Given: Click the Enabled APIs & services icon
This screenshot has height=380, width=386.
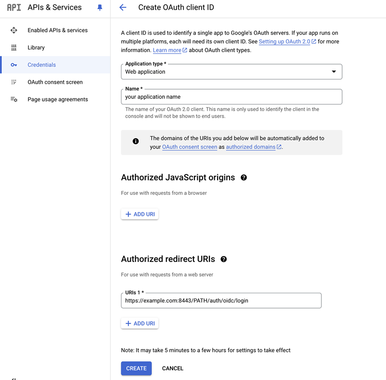Looking at the screenshot, I should pyautogui.click(x=14, y=30).
